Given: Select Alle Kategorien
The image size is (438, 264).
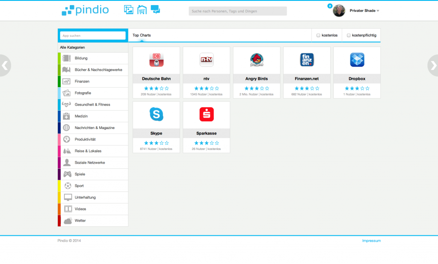Looking at the screenshot, I should click(72, 47).
